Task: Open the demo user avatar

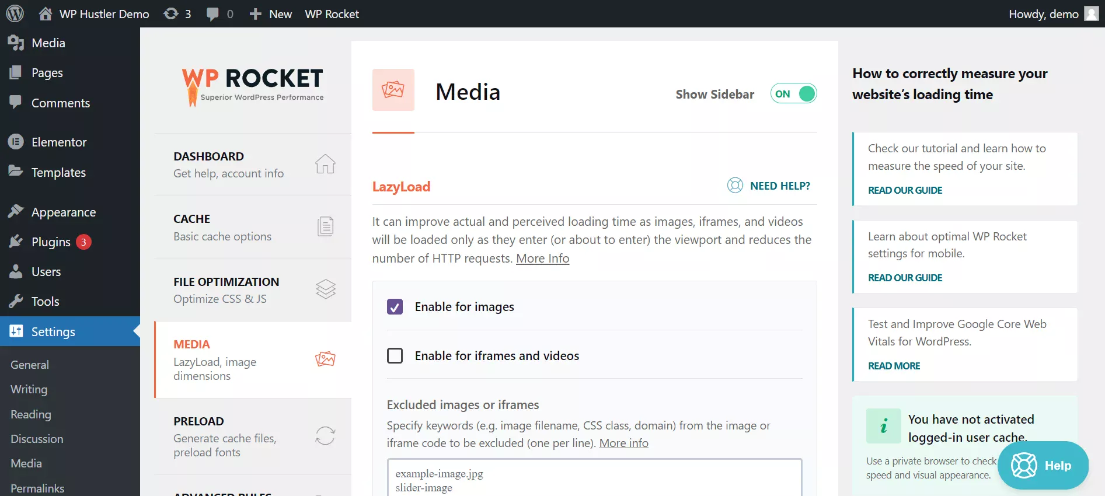Action: click(x=1092, y=13)
